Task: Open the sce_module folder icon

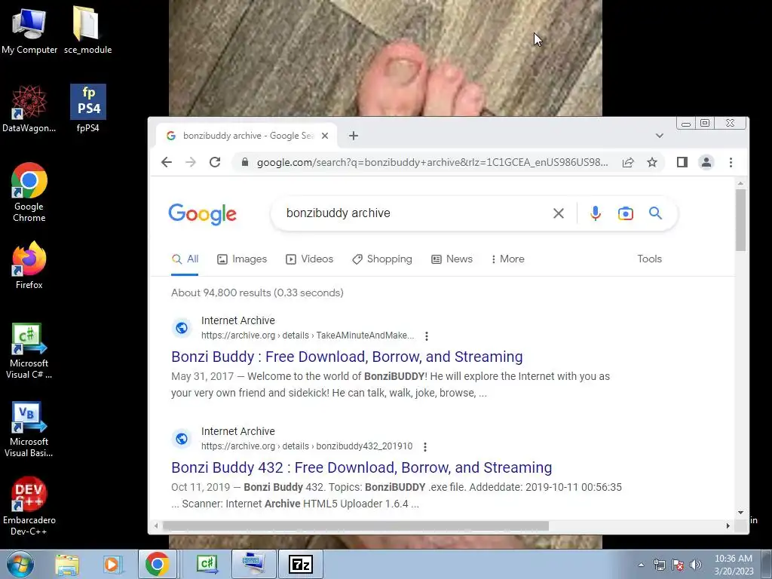Action: [87, 29]
